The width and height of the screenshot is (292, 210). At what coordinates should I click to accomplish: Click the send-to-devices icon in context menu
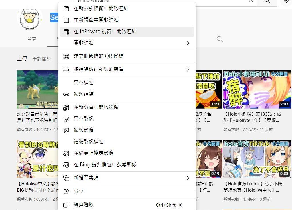click(66, 70)
